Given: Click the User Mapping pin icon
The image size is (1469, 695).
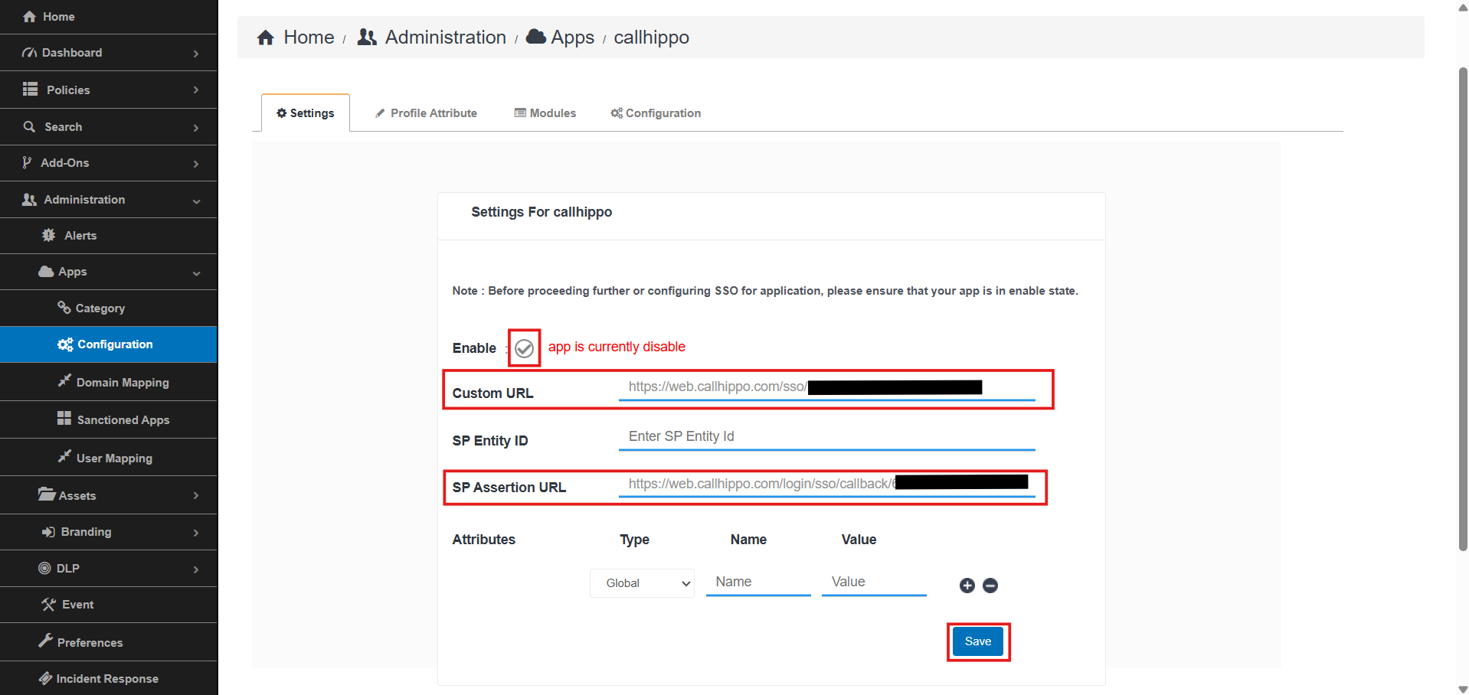Looking at the screenshot, I should [64, 456].
